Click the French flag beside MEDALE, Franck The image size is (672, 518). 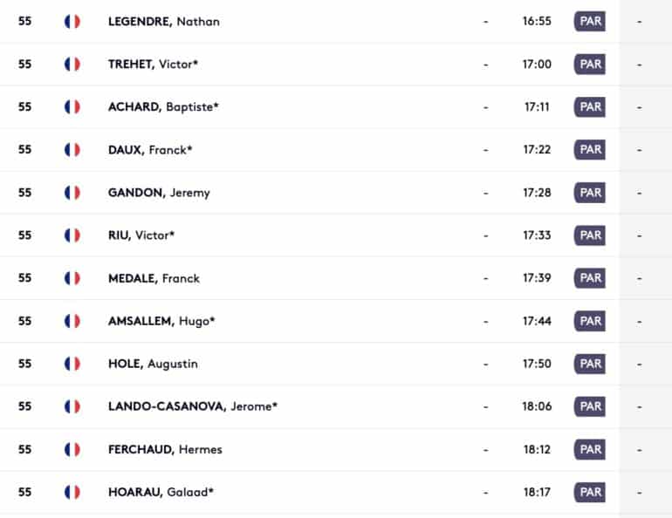click(72, 278)
